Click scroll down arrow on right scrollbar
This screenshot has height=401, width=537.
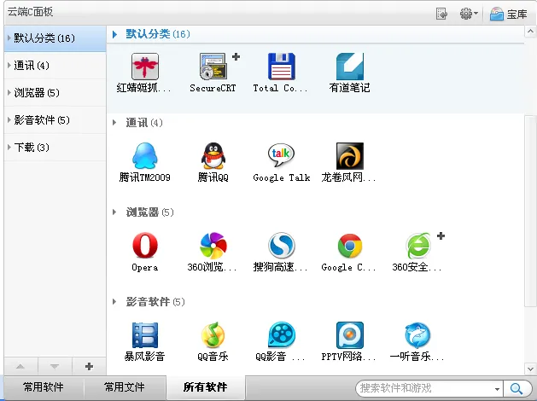click(530, 369)
